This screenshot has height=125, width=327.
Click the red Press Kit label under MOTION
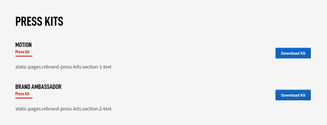(22, 52)
